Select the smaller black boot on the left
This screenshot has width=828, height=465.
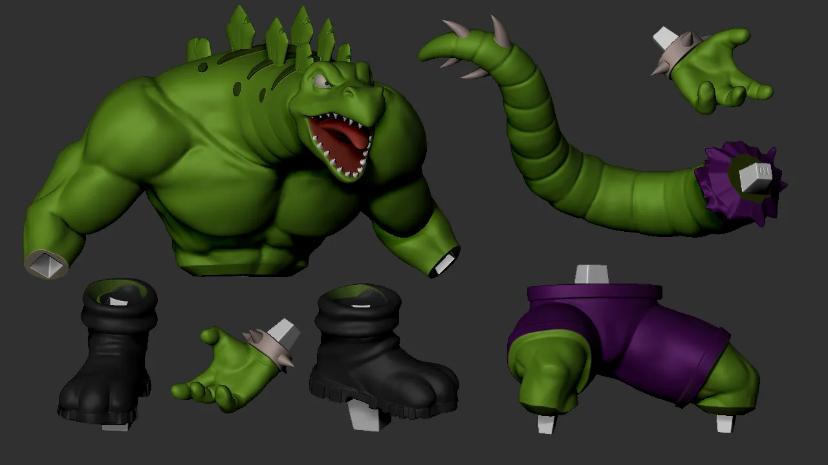pos(109,354)
